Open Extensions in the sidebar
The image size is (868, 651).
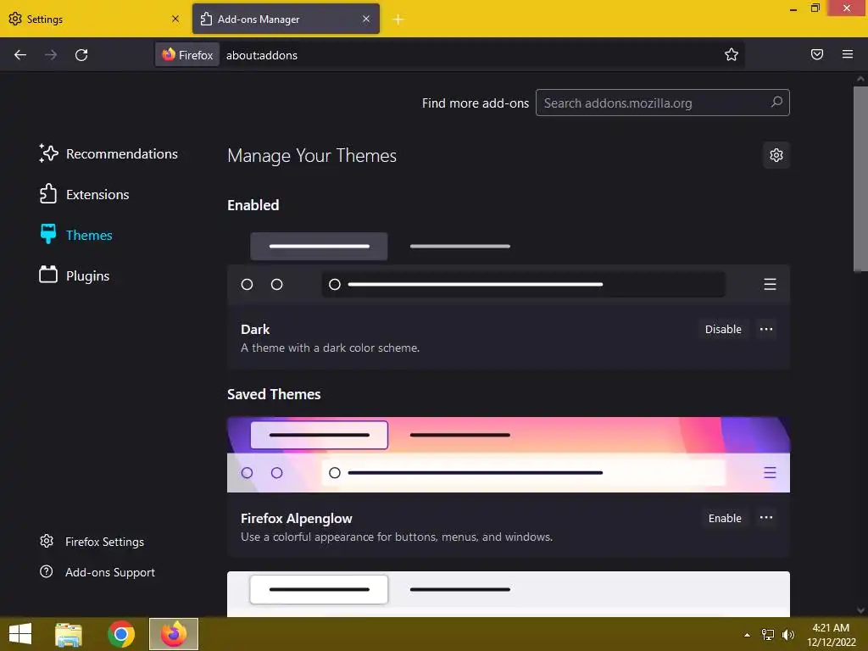[84, 194]
